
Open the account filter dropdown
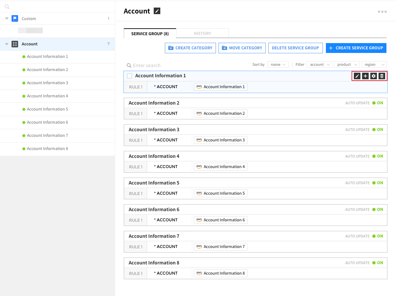pos(319,64)
